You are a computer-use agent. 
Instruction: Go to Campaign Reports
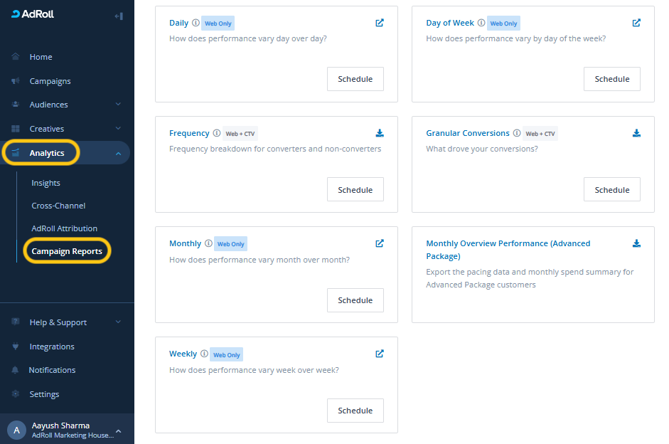(67, 251)
